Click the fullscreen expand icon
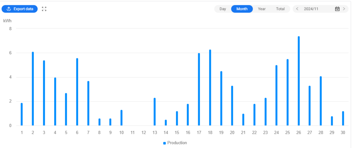The height and width of the screenshot is (148, 352). (x=44, y=9)
